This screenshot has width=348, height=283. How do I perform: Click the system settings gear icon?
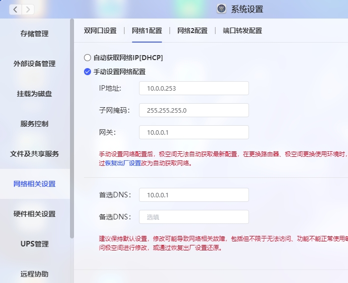(221, 9)
